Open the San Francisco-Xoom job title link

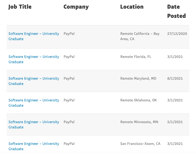click(x=34, y=144)
